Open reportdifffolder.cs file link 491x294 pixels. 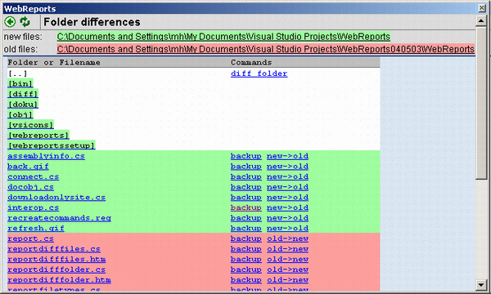click(56, 269)
